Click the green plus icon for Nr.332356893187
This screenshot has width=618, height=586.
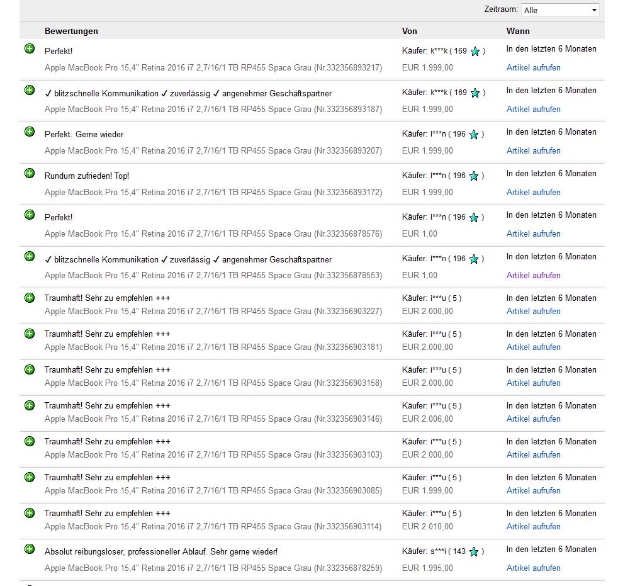[30, 90]
